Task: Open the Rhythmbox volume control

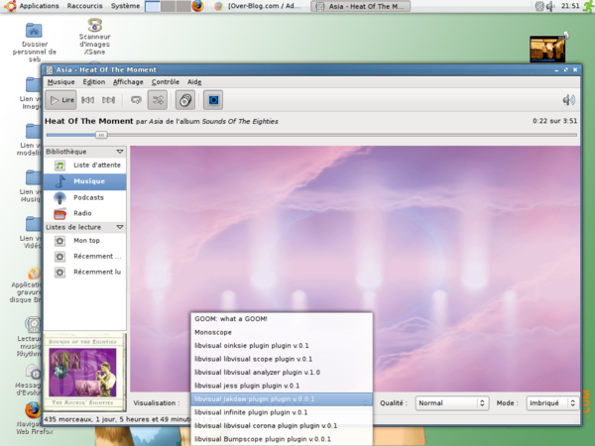Action: (x=569, y=100)
